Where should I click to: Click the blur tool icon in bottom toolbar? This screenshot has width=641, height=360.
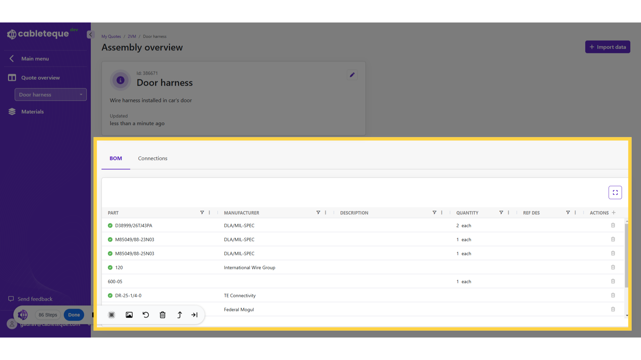112,315
